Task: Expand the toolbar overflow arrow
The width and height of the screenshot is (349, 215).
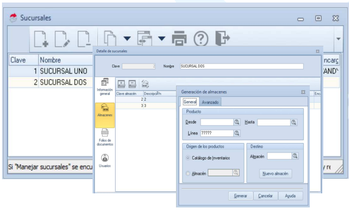Action: click(x=338, y=39)
